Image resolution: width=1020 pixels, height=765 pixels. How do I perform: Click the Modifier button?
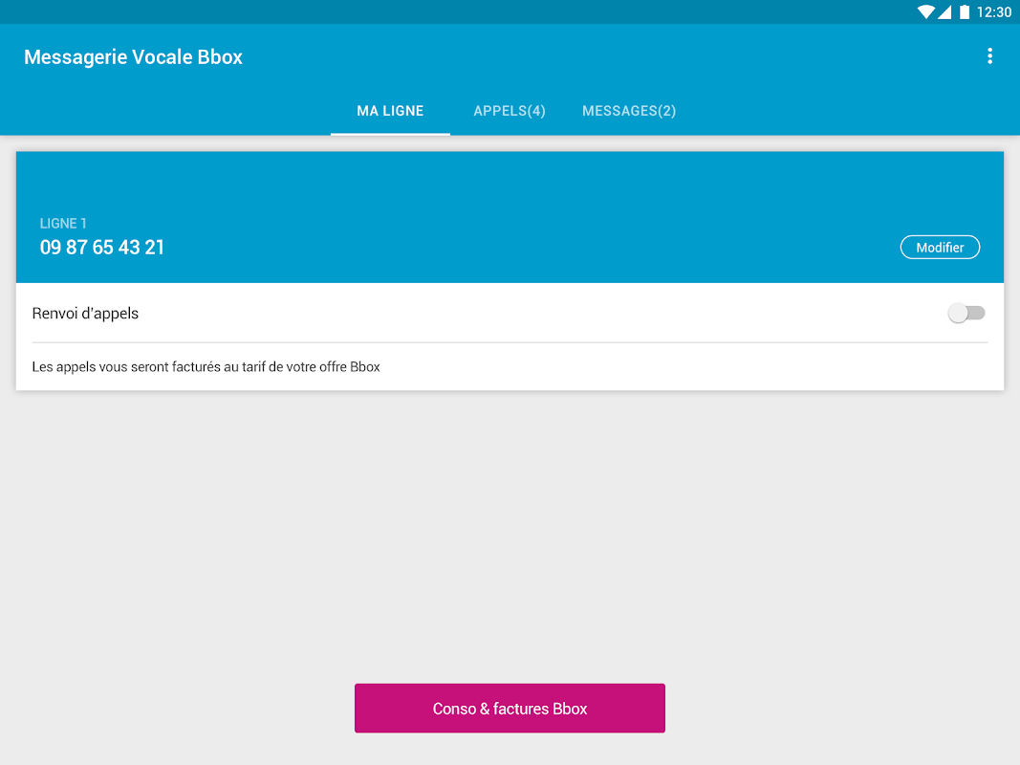940,248
